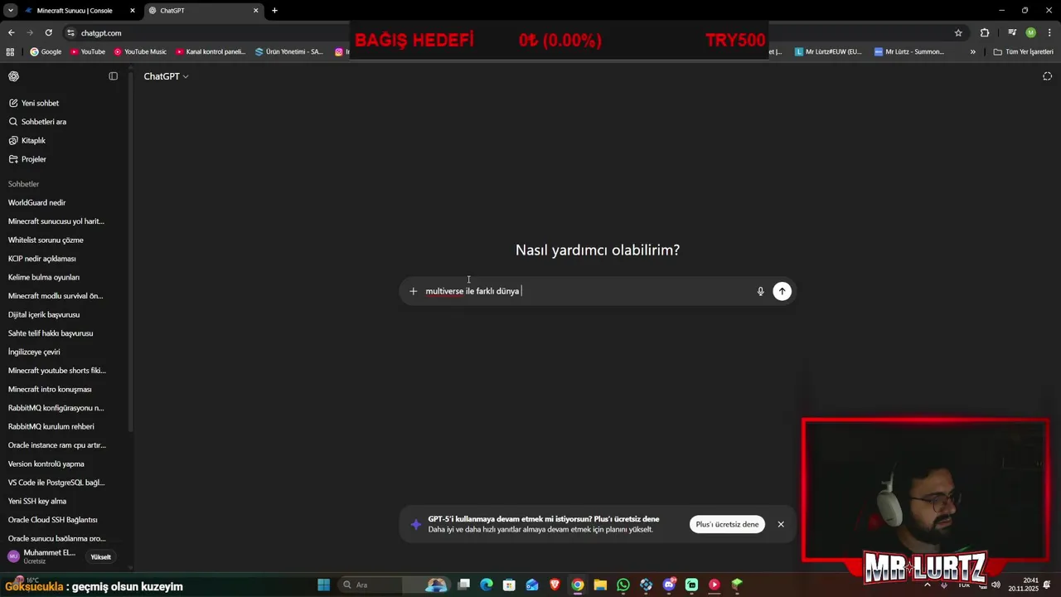The width and height of the screenshot is (1061, 597).
Task: Open Chrome three-dot menu
Action: [1049, 33]
